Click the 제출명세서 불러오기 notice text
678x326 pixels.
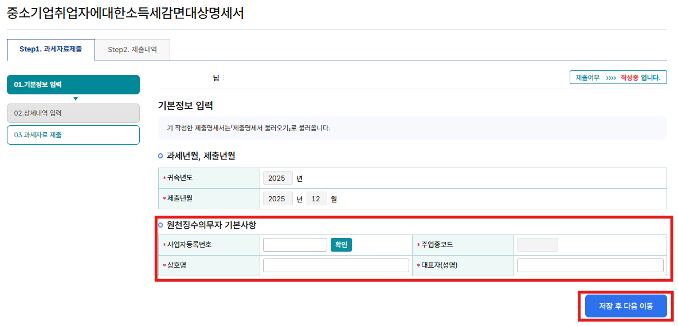tap(248, 128)
